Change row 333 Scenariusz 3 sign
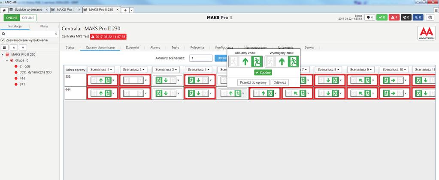Image resolution: width=439 pixels, height=180 pixels. click(x=167, y=80)
